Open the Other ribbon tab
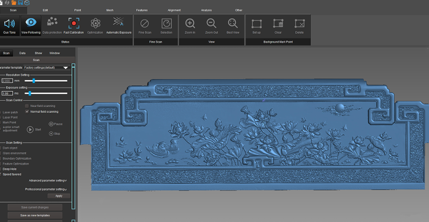 [238, 10]
